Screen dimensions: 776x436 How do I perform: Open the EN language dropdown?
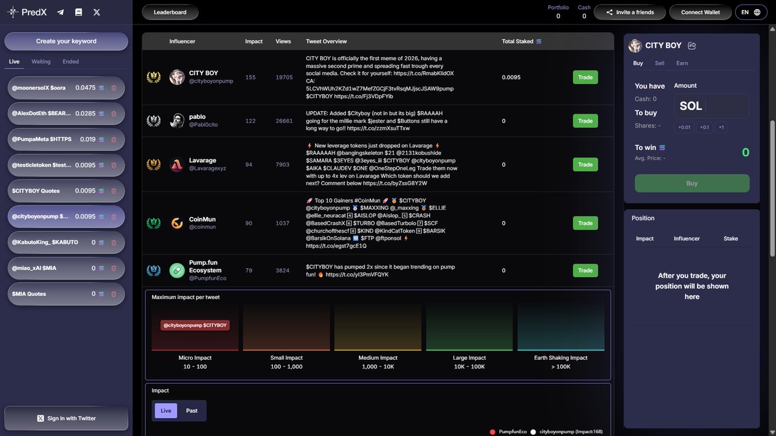(751, 12)
